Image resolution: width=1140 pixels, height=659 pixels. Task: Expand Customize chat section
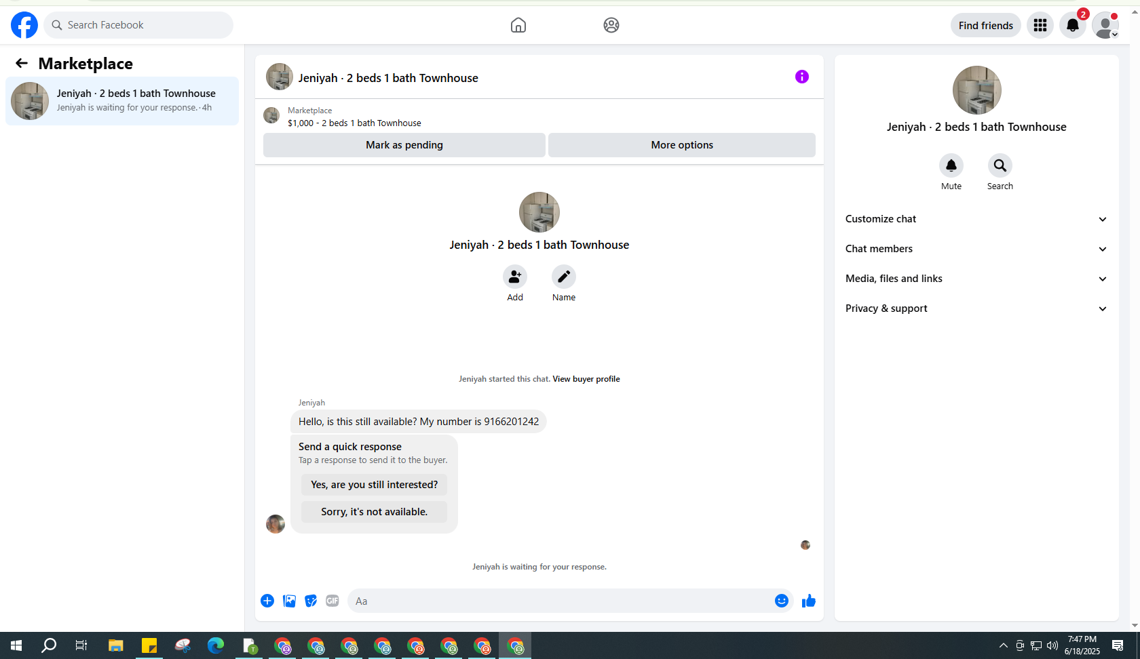pyautogui.click(x=976, y=219)
